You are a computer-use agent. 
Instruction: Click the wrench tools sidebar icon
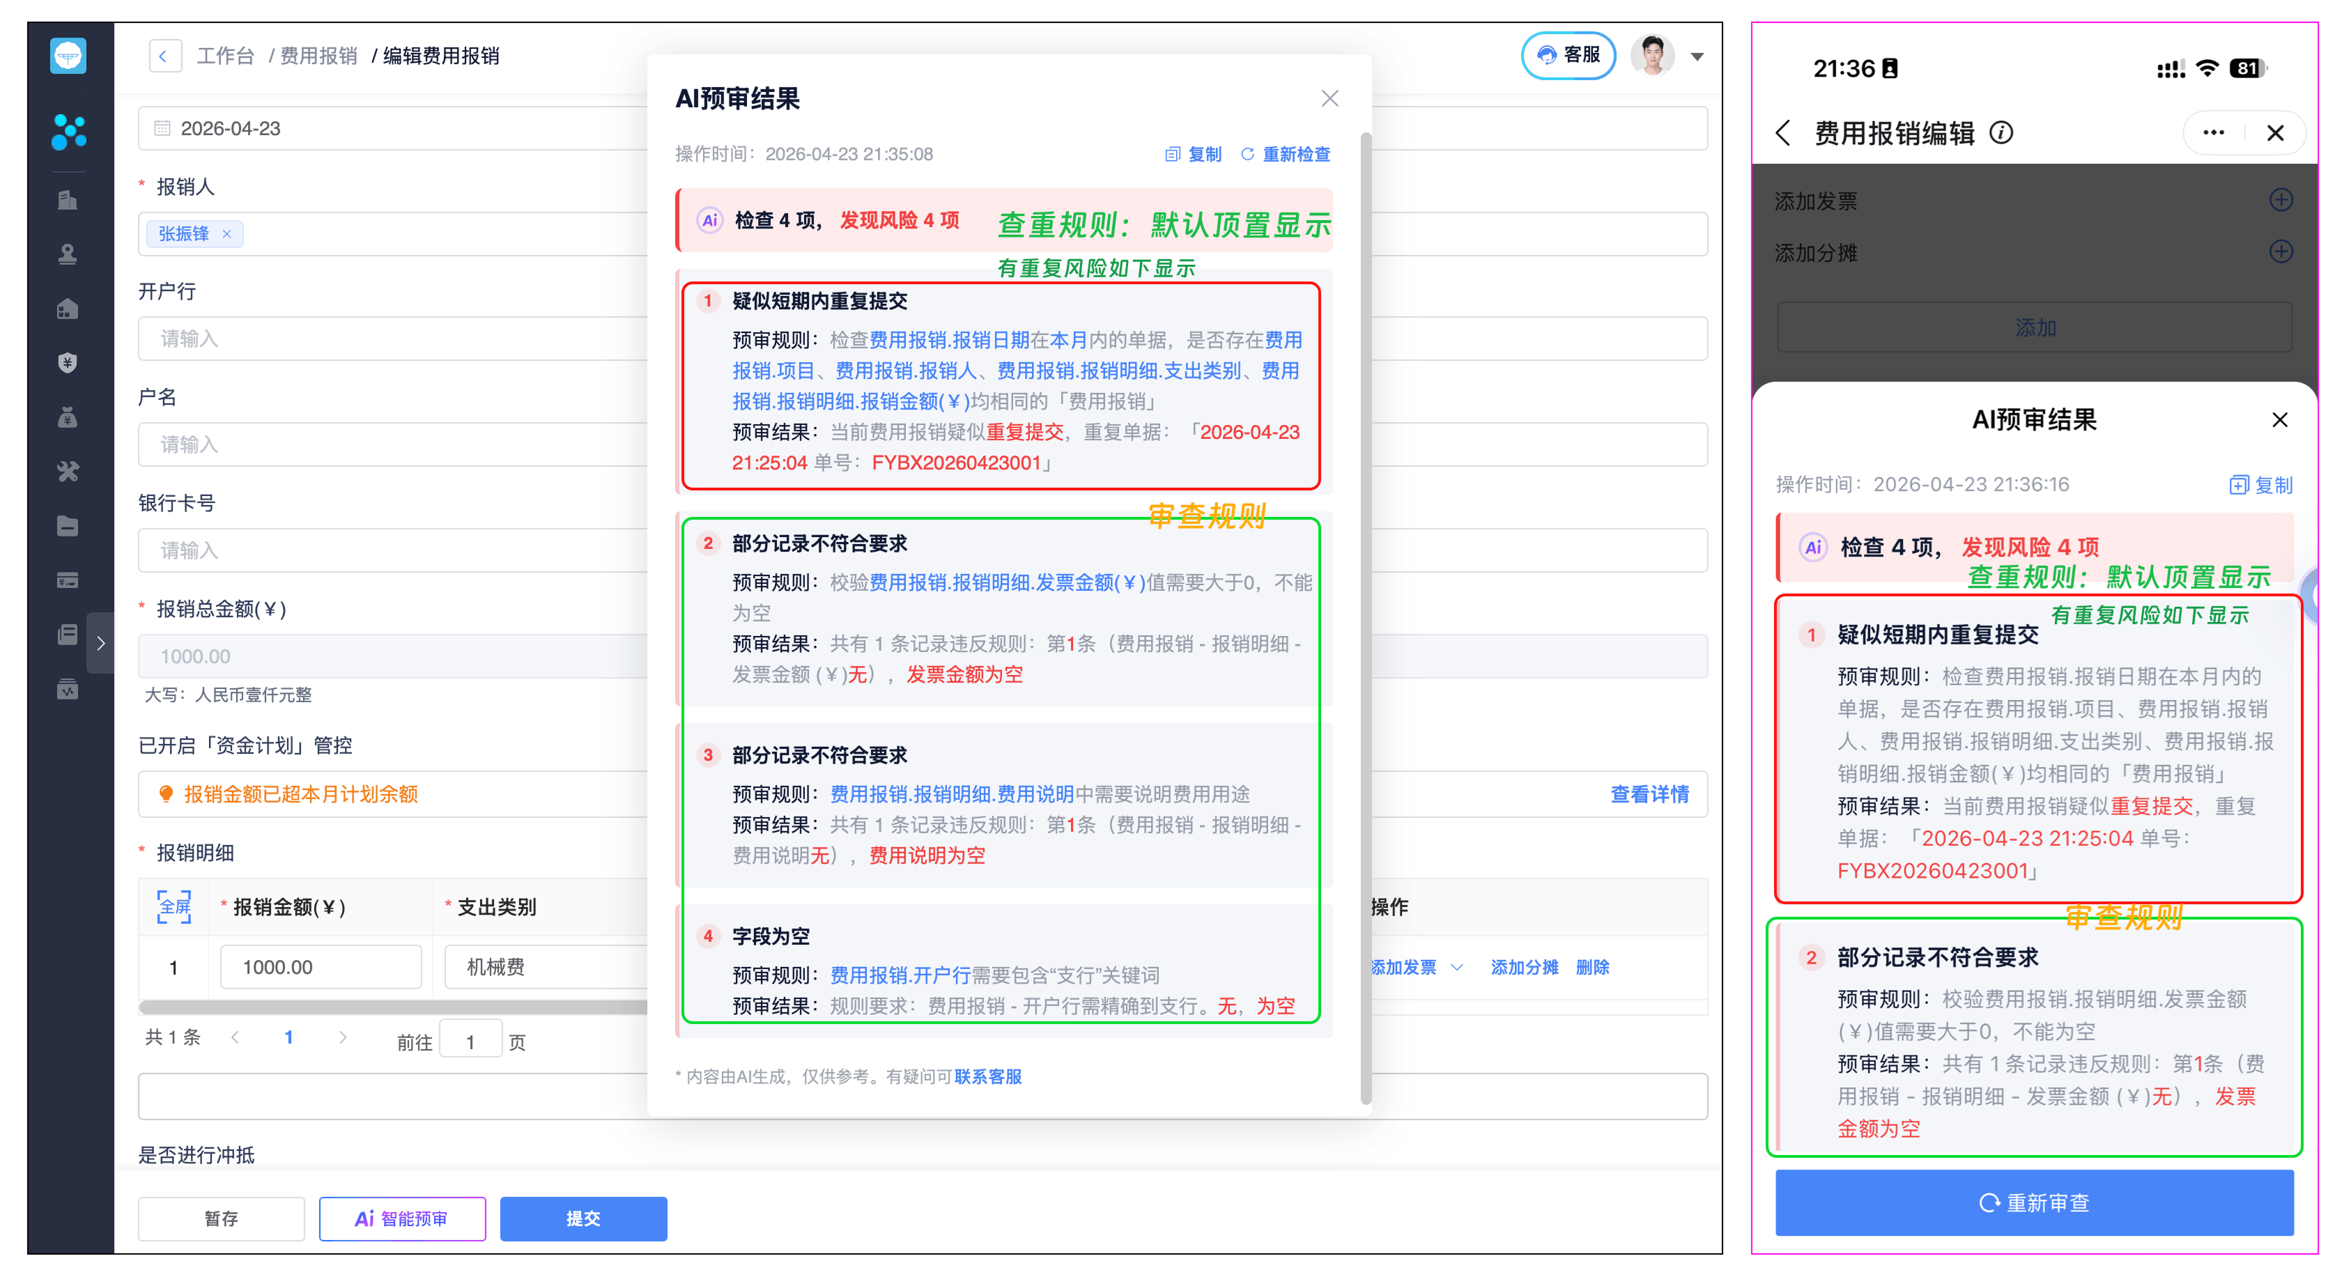pos(68,471)
